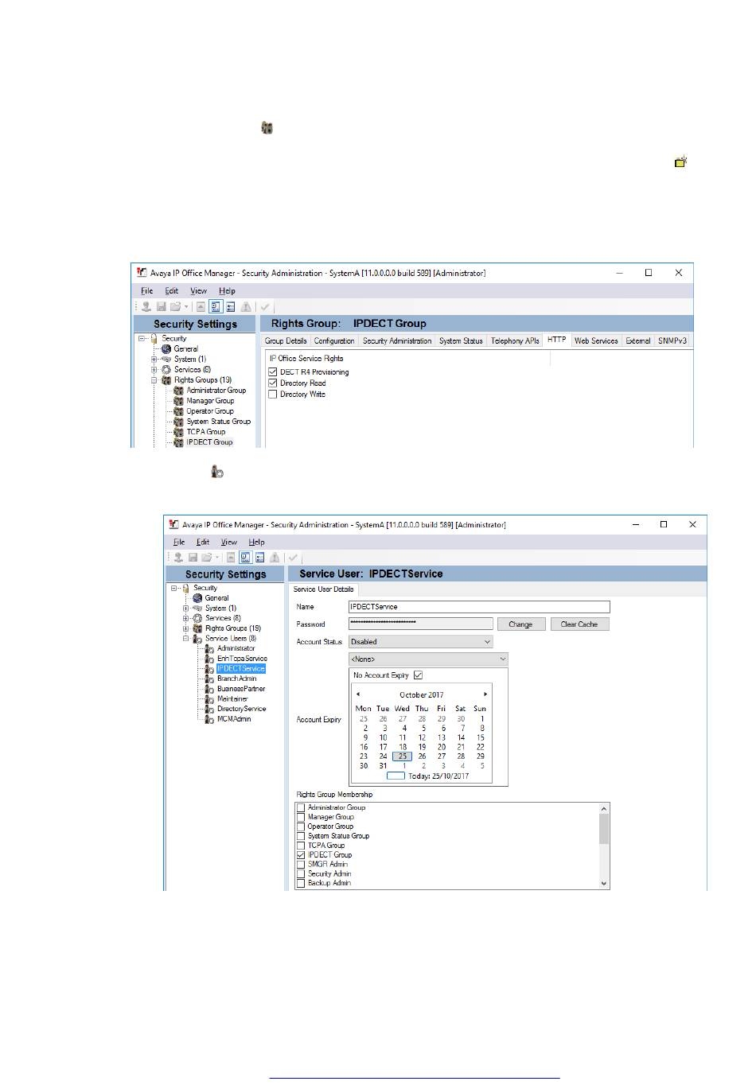
Task: Uncheck DECT R4 Provisioning checkbox
Action: (273, 372)
